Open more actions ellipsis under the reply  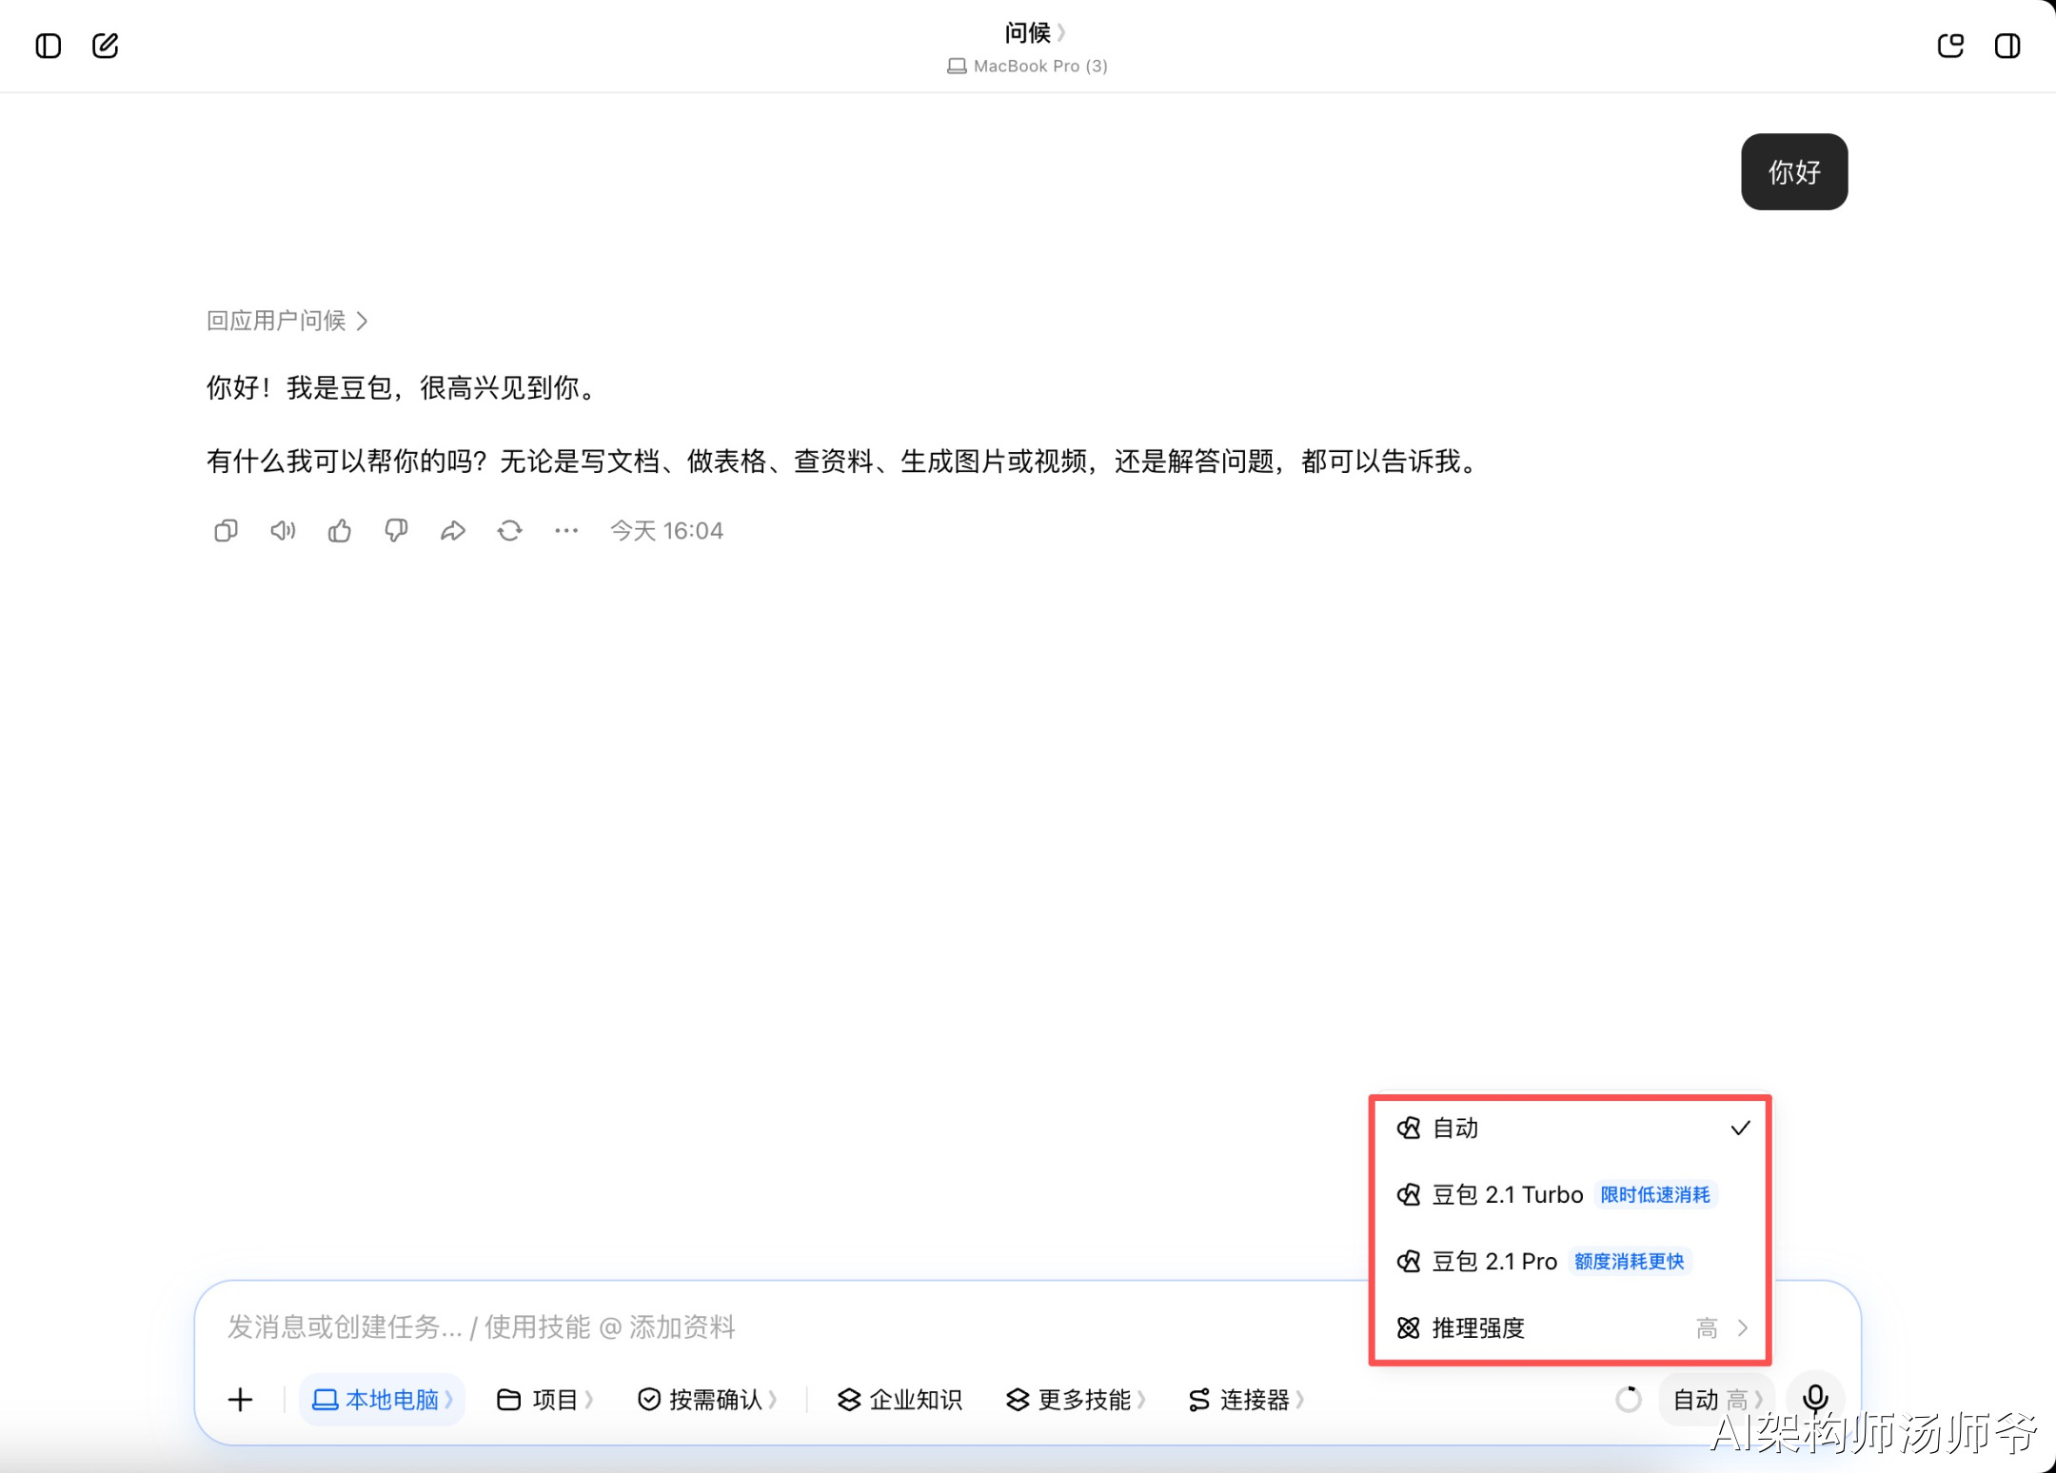pos(566,530)
